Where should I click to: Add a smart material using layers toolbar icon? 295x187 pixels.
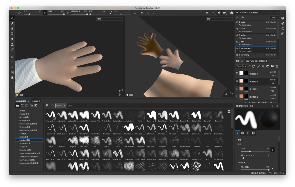tap(268, 66)
